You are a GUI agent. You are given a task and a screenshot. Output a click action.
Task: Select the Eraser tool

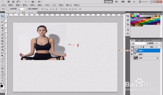pos(3,46)
